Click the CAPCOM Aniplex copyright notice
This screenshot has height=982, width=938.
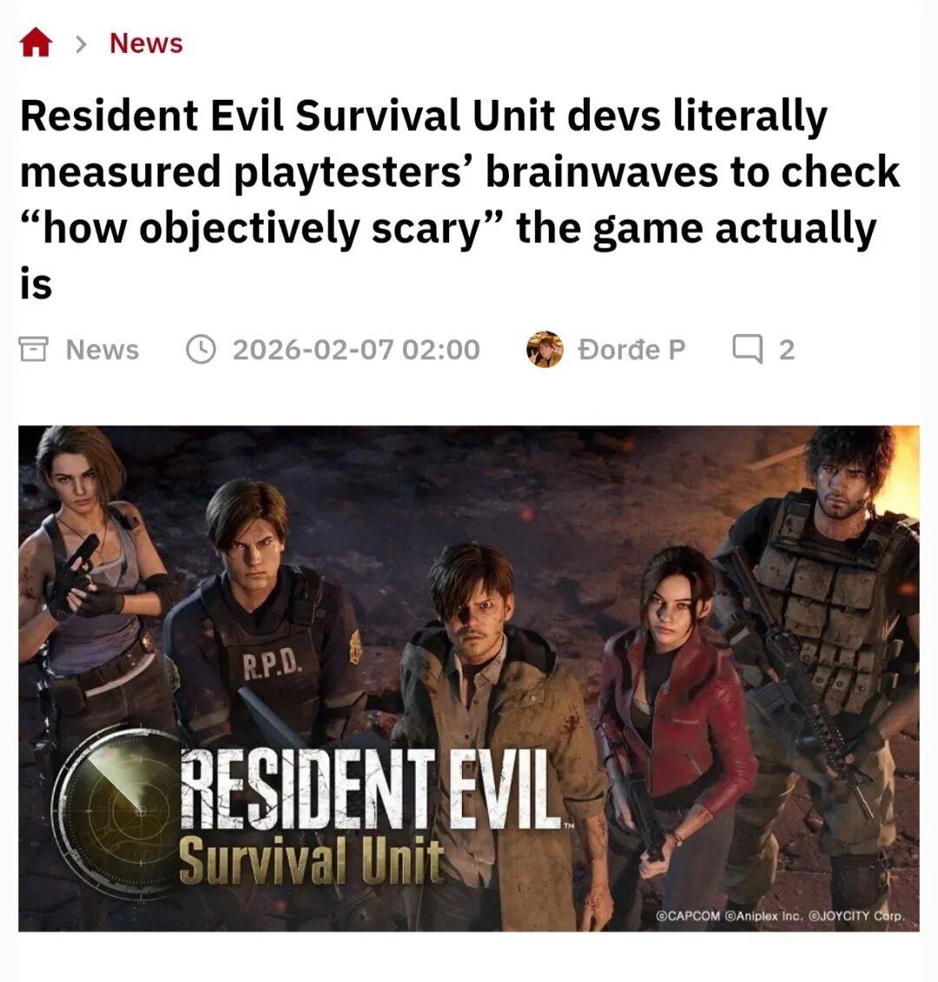(x=780, y=916)
